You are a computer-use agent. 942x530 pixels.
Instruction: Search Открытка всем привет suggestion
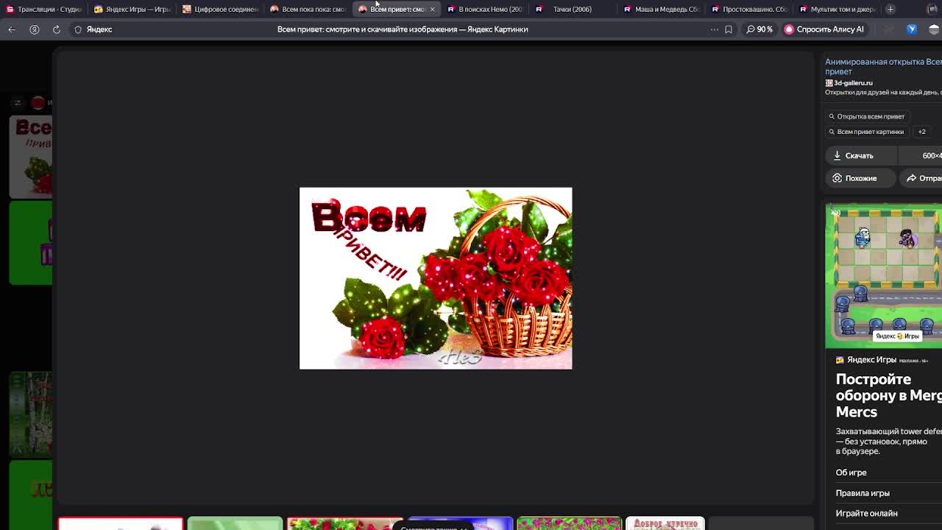pos(866,116)
